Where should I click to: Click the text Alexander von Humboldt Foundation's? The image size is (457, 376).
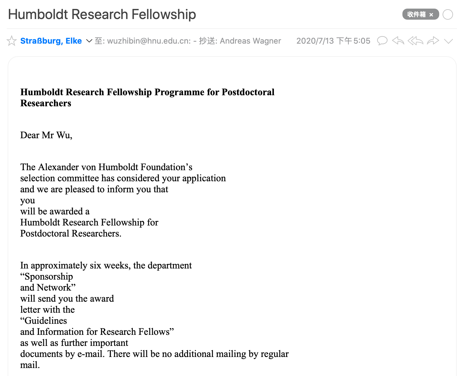115,167
